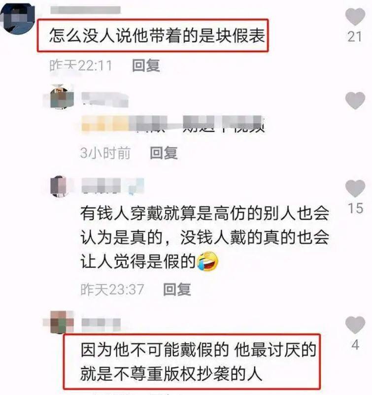This screenshot has height=395, width=372.
Task: Reply to the 昨天22:11 comment
Action: (146, 66)
